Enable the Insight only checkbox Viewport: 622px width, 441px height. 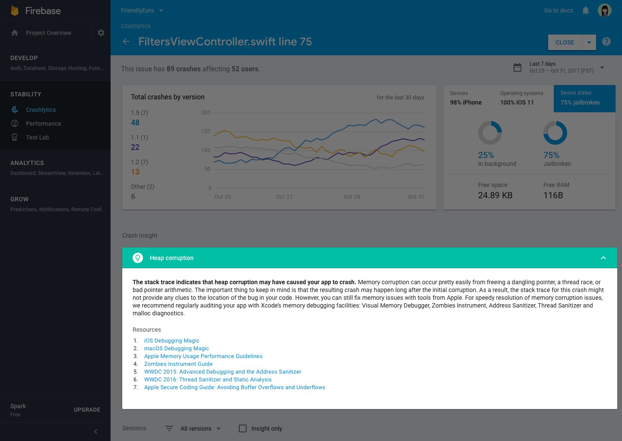point(243,428)
